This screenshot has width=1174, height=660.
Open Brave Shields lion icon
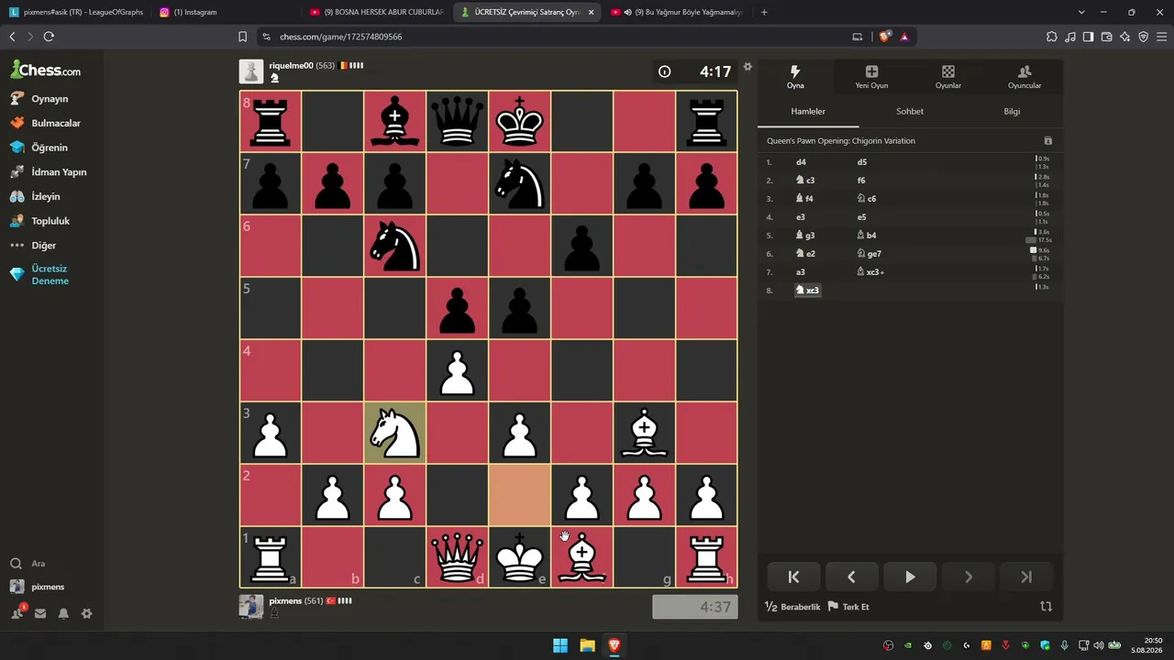point(884,37)
